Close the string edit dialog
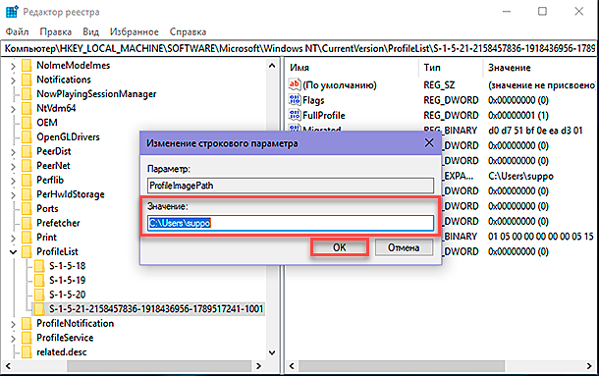 click(429, 143)
